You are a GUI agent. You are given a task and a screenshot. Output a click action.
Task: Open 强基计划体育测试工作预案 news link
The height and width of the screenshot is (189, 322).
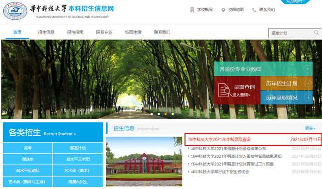[x=232, y=164]
